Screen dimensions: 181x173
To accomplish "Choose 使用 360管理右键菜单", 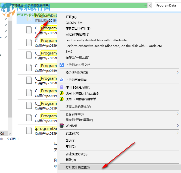I will point(81,99).
